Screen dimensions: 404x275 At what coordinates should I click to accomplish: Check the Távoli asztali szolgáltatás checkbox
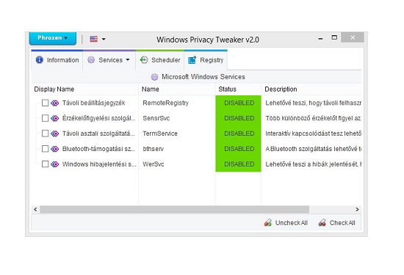pyautogui.click(x=45, y=133)
